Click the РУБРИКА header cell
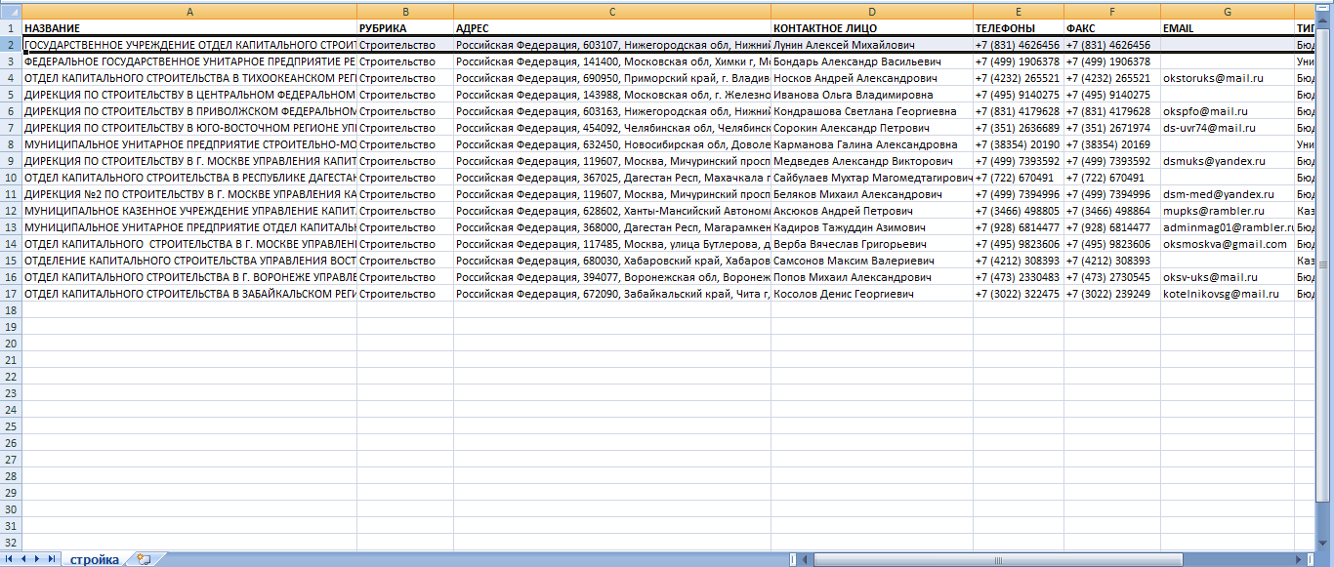The width and height of the screenshot is (1334, 567). tap(405, 28)
